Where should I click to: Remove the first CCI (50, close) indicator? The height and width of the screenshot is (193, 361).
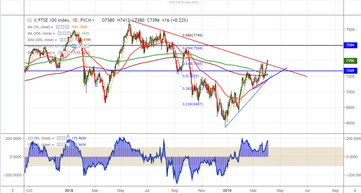click(68, 138)
